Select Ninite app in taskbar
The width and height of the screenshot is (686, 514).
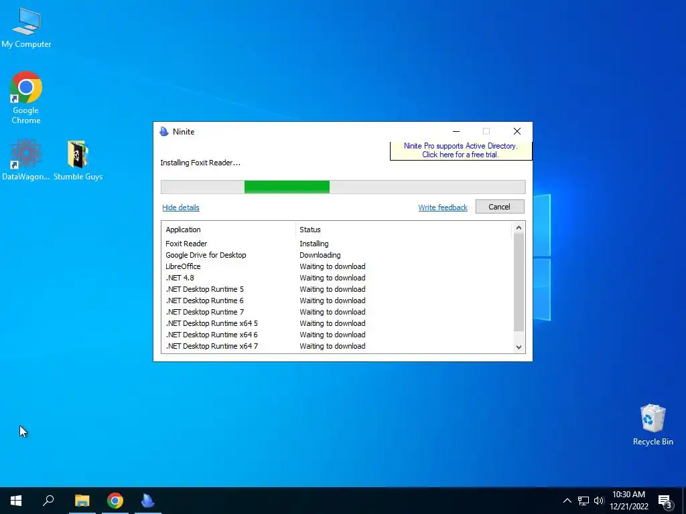[x=148, y=501]
